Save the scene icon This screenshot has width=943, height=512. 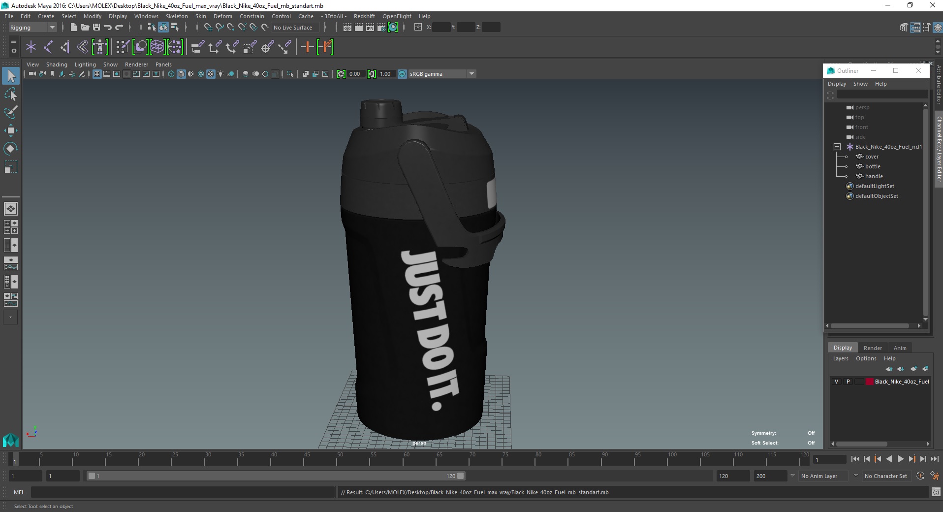tap(96, 28)
